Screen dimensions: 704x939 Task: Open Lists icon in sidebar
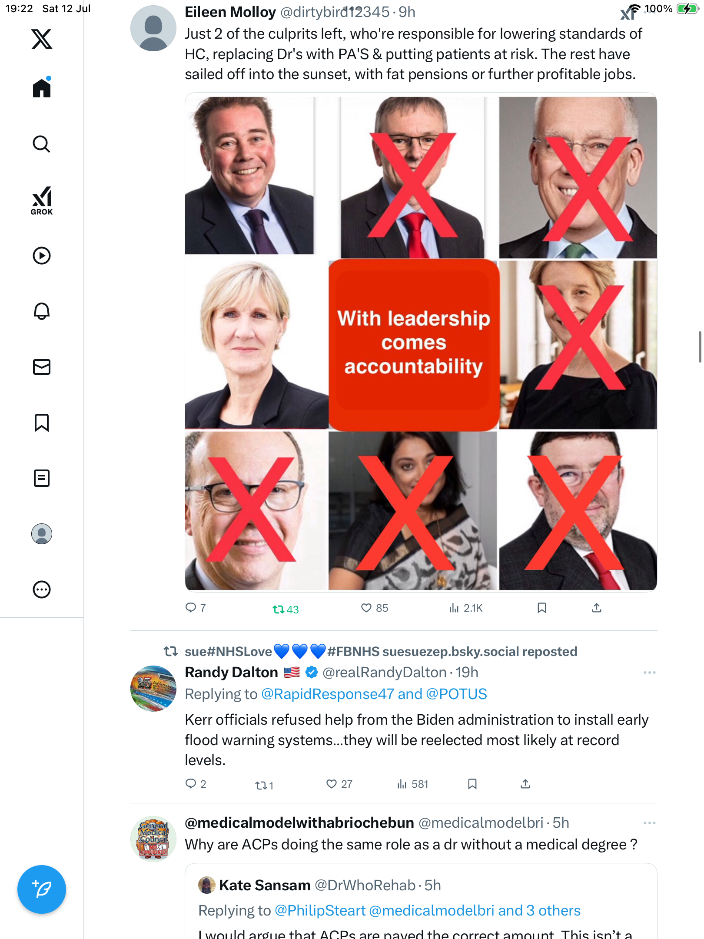click(42, 478)
